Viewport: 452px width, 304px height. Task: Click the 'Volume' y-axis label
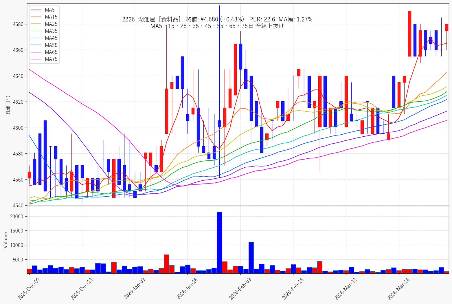pyautogui.click(x=6, y=240)
